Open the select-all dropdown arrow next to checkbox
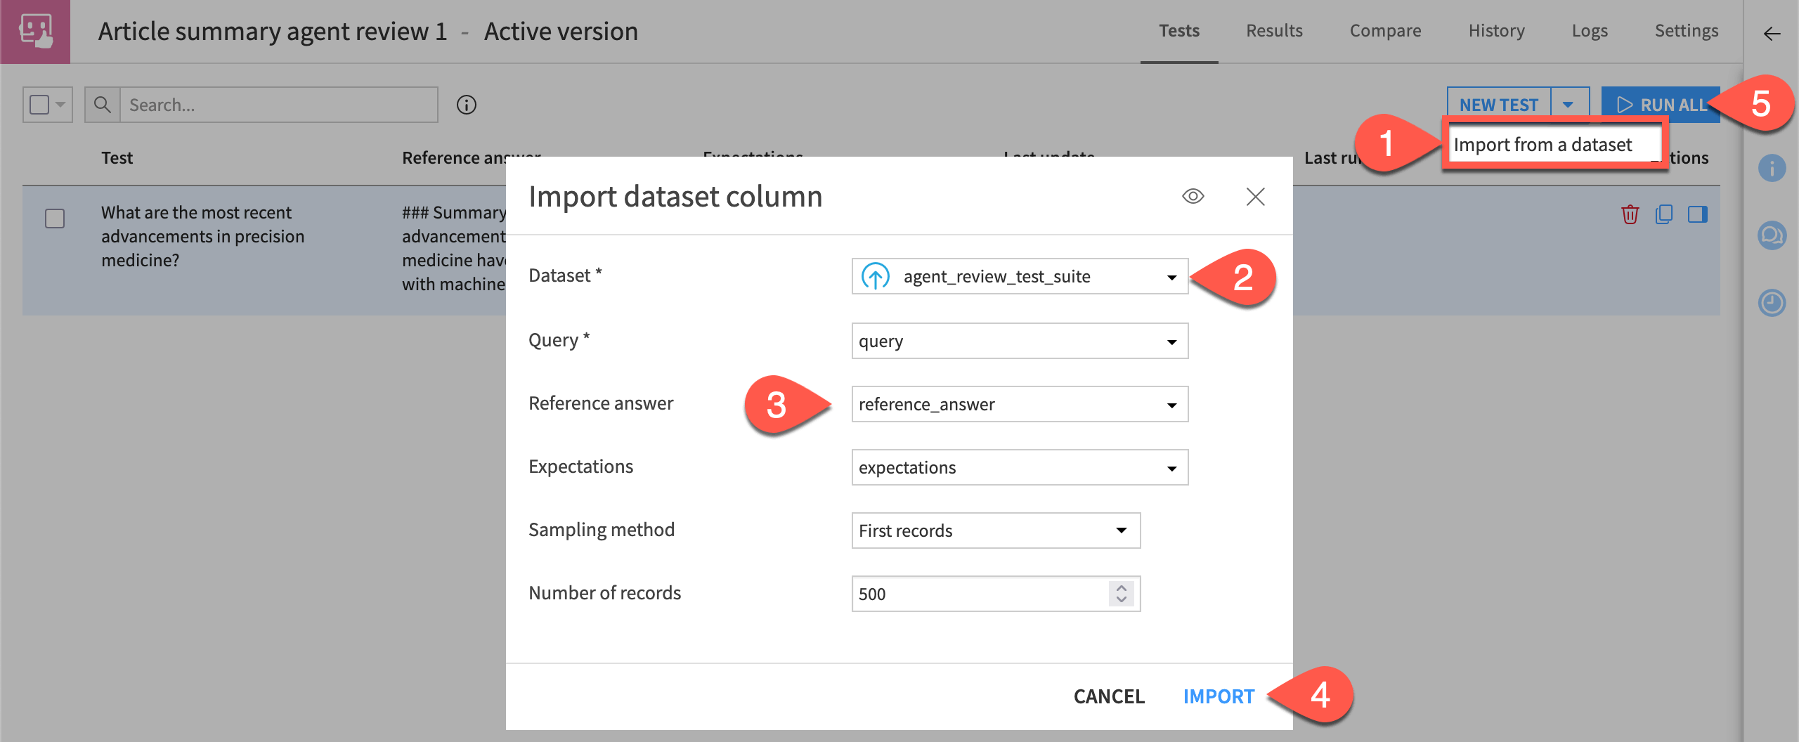 60,104
